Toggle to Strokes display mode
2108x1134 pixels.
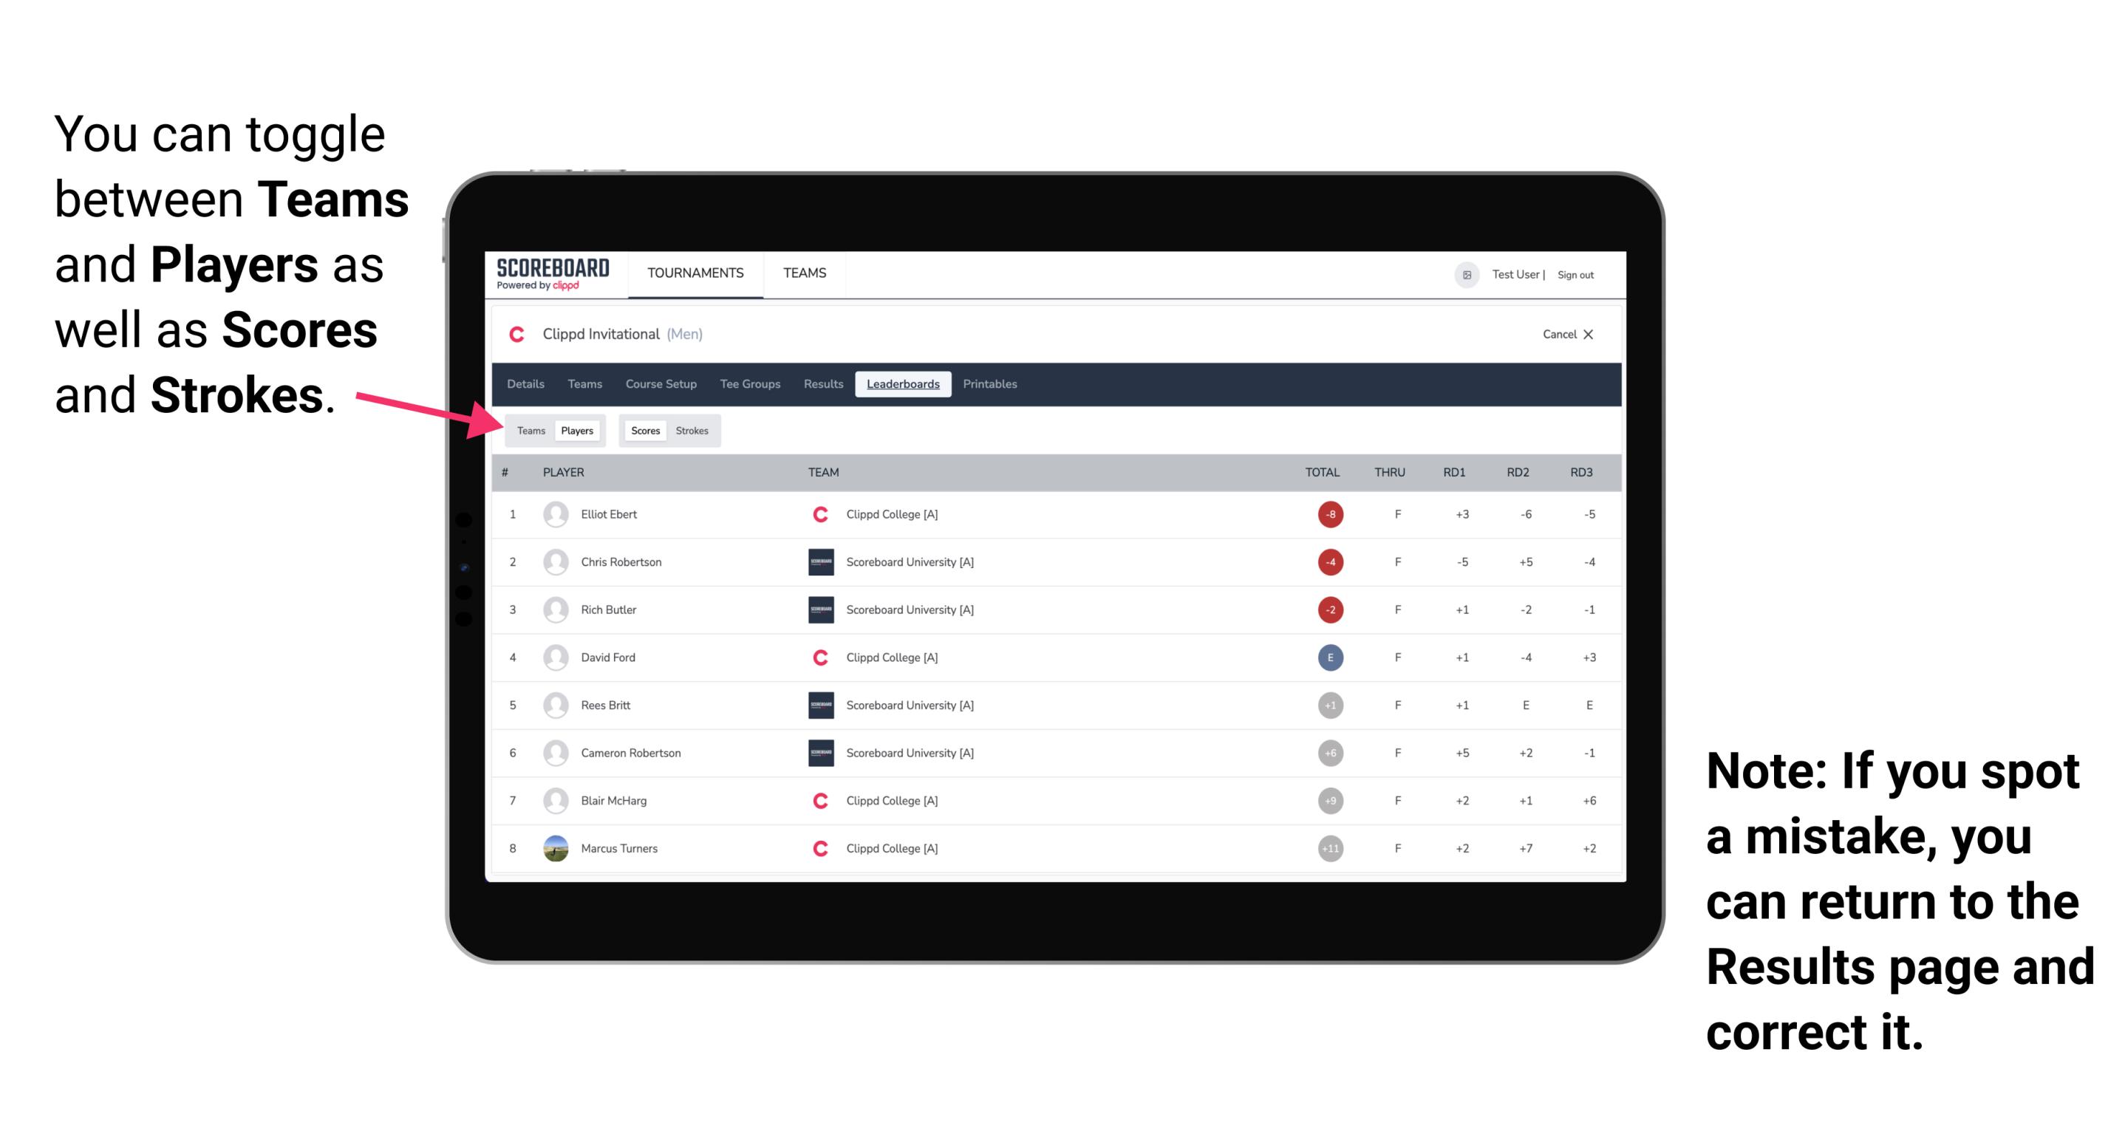[x=691, y=430]
